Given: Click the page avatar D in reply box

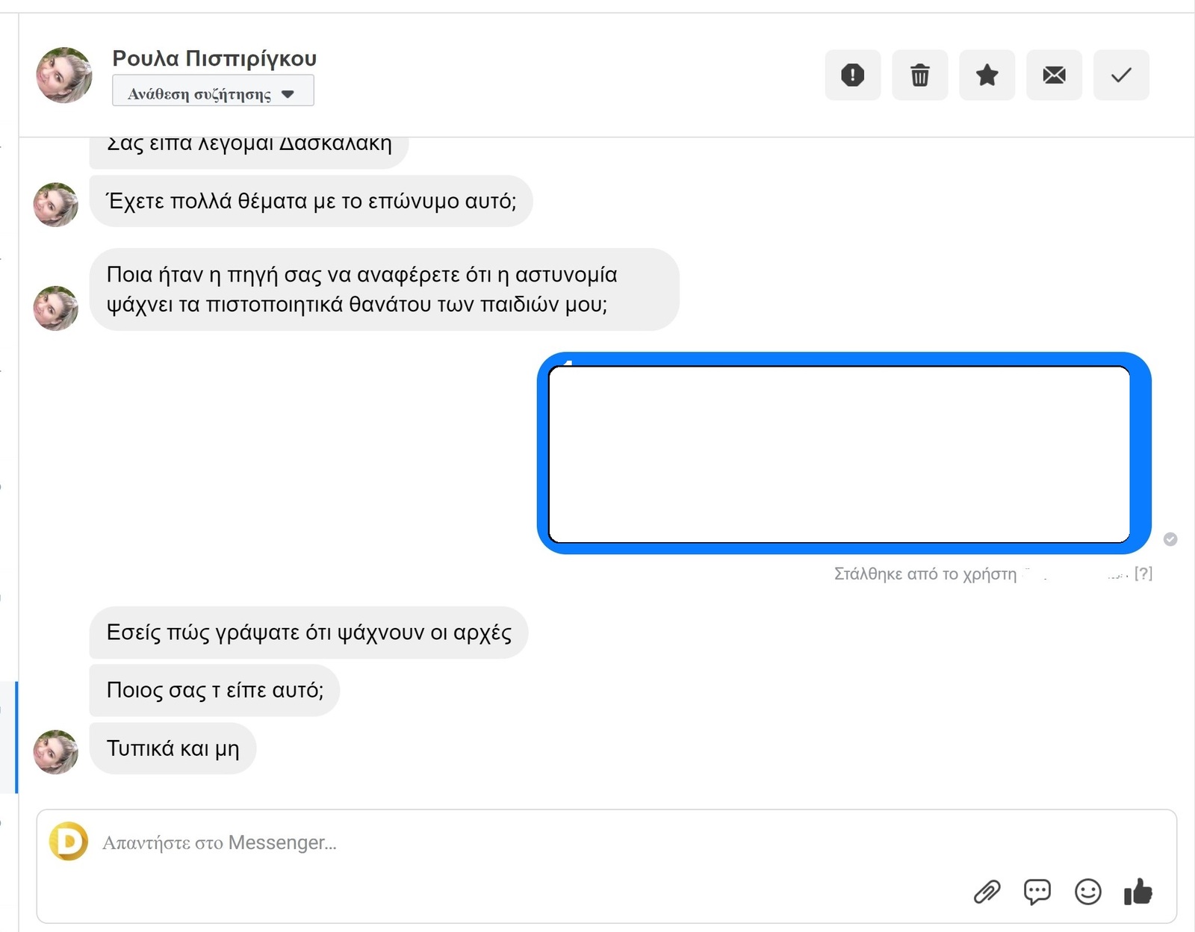Looking at the screenshot, I should [69, 842].
